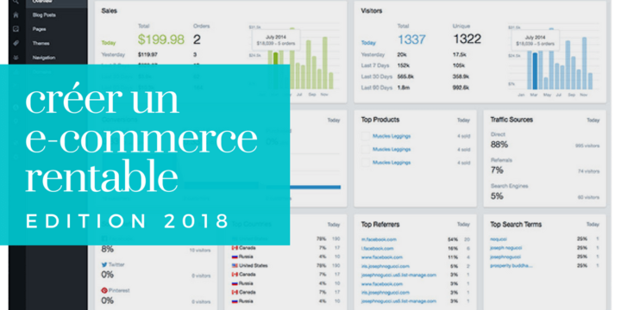Click the search magnifier icon in sidebar
The image size is (621, 310).
tap(16, 2)
